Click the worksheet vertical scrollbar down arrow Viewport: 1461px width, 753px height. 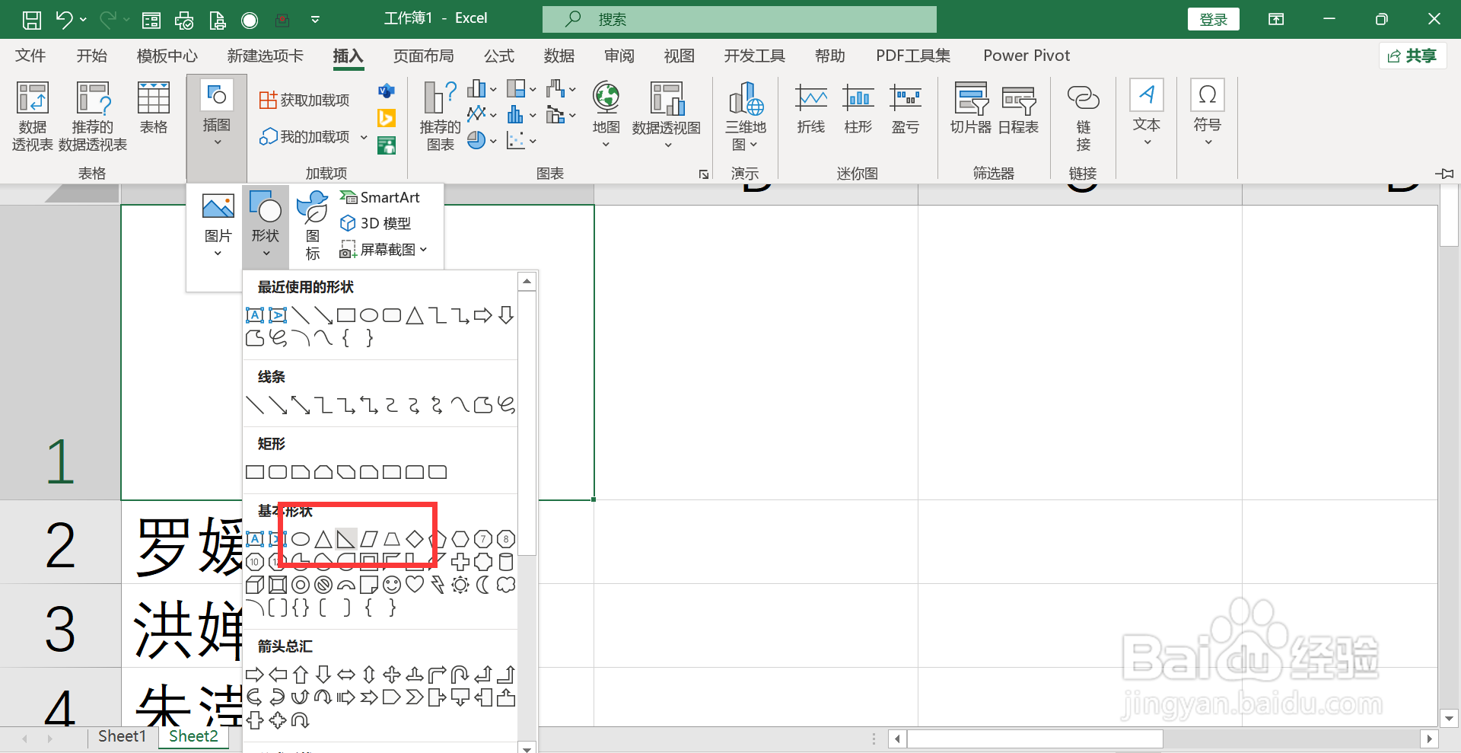pyautogui.click(x=1449, y=718)
